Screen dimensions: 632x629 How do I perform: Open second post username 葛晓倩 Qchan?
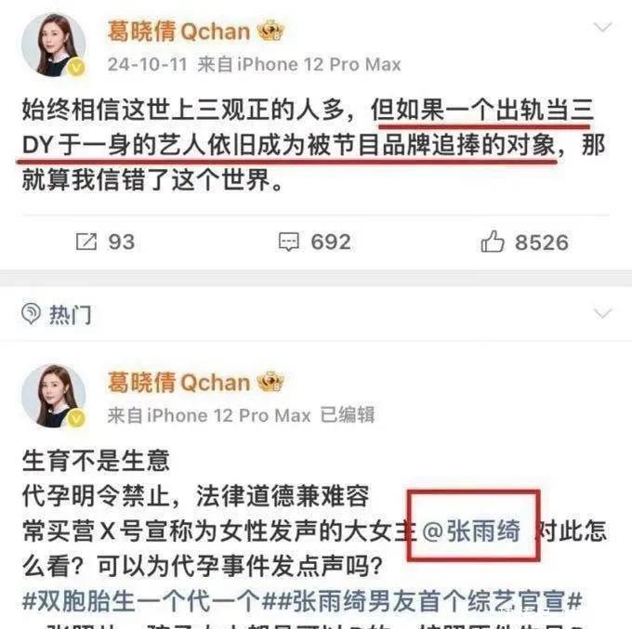click(x=178, y=382)
